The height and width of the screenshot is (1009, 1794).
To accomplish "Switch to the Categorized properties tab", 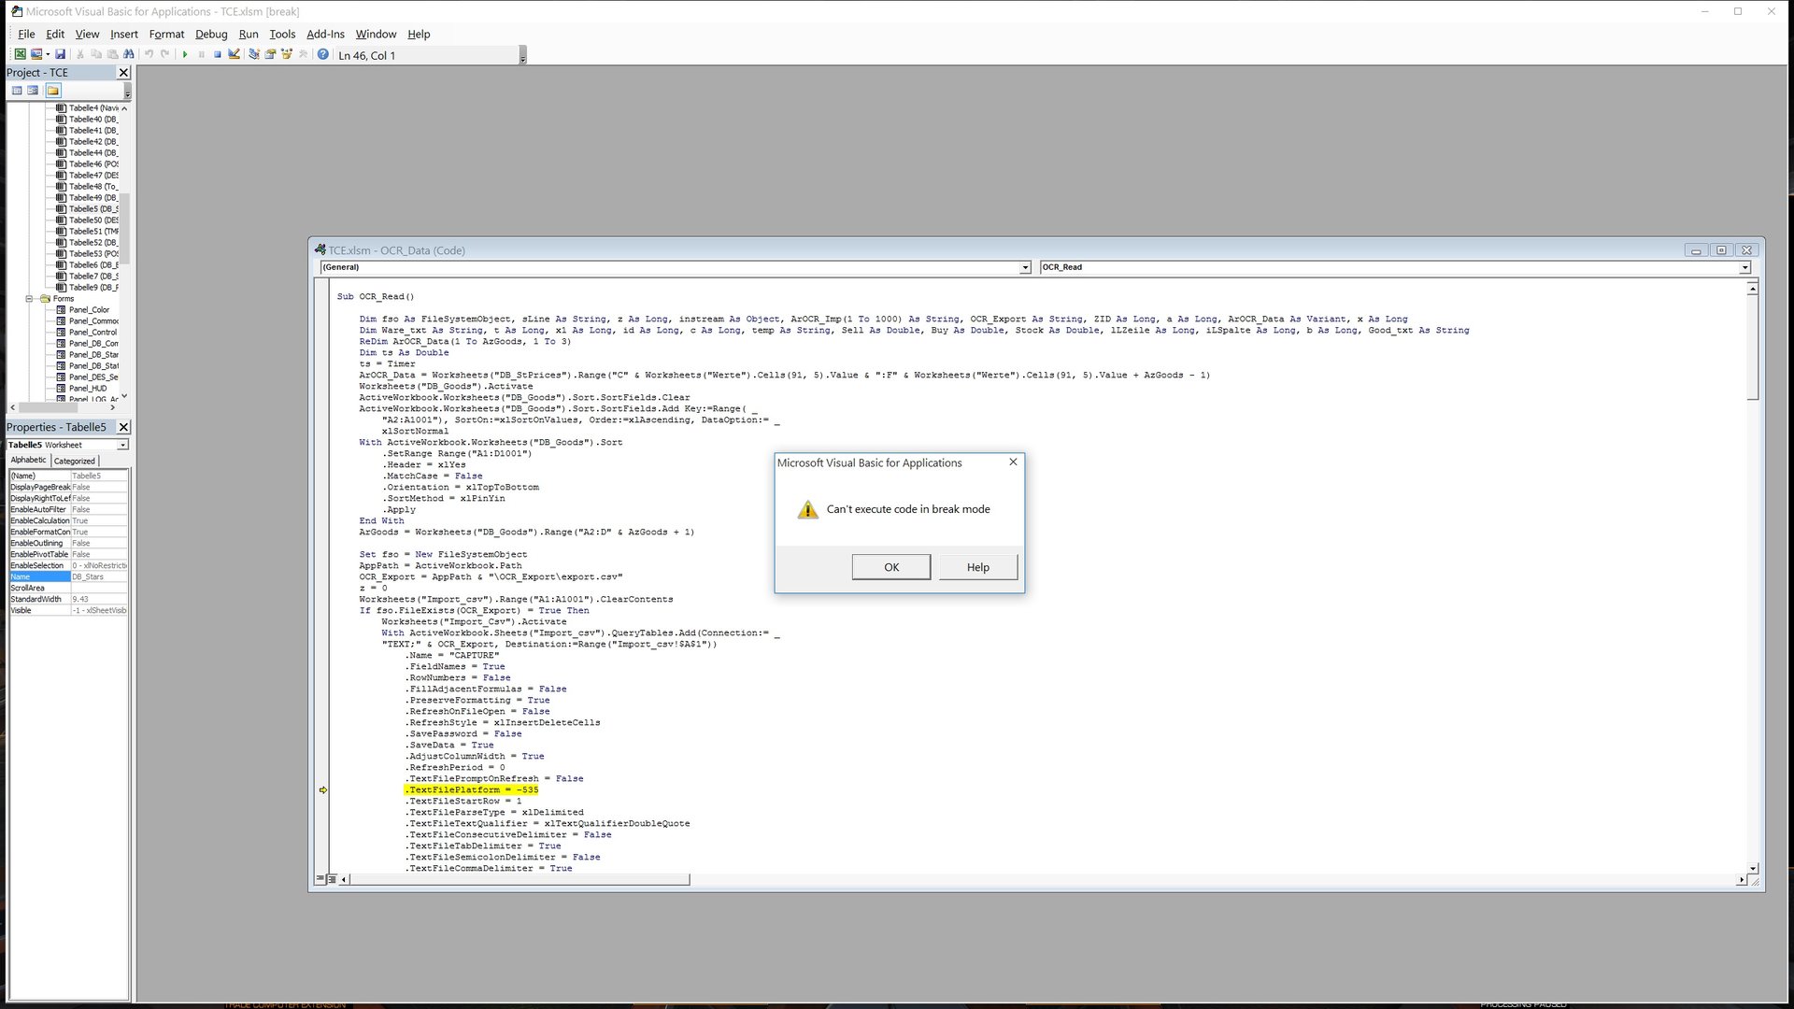I will pyautogui.click(x=75, y=461).
